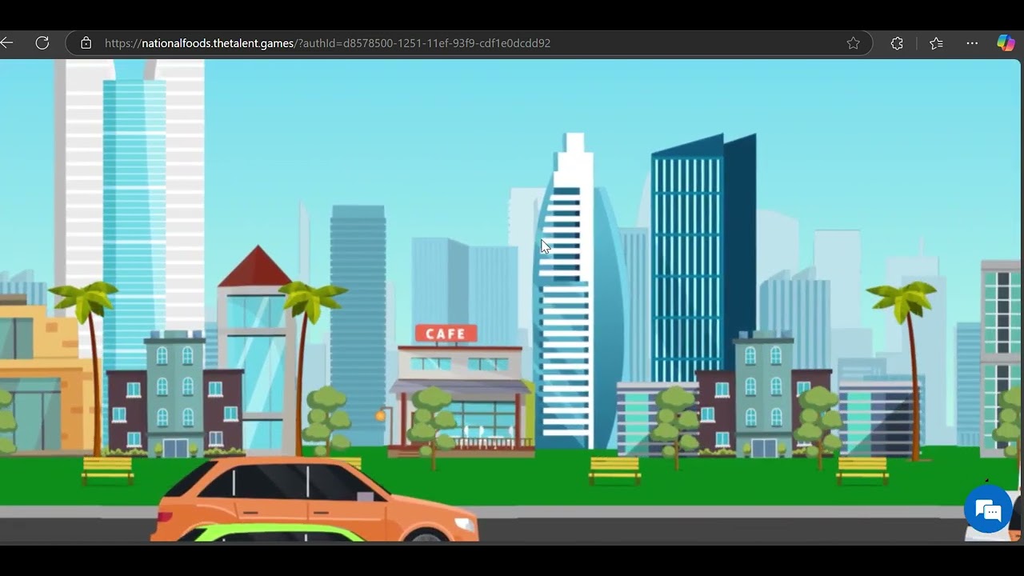Launch the Copilot sidebar icon
The height and width of the screenshot is (576, 1024).
coord(1006,43)
